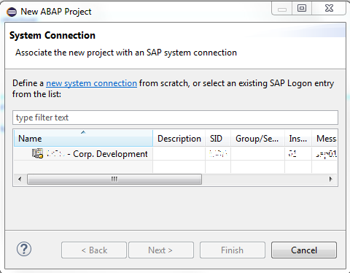Click the Next button
The height and width of the screenshot is (273, 350).
click(x=161, y=250)
